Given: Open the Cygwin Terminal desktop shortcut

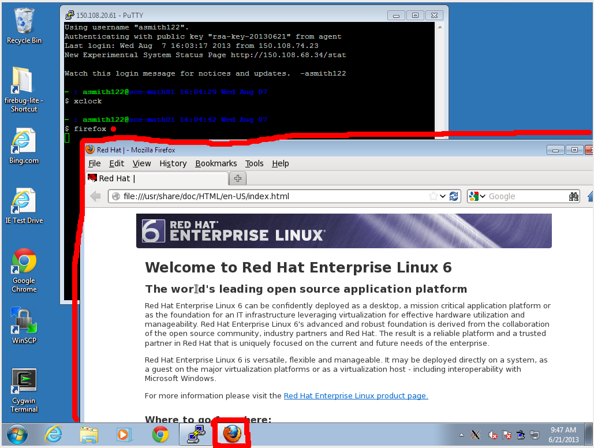Looking at the screenshot, I should [x=24, y=390].
